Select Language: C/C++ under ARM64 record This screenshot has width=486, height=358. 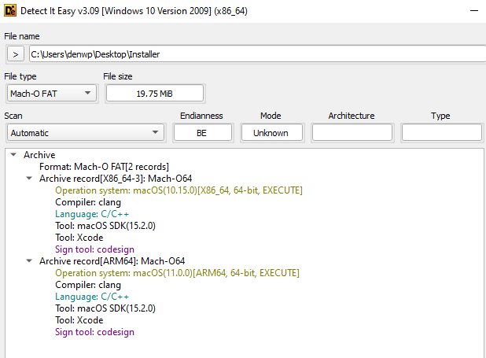[92, 297]
